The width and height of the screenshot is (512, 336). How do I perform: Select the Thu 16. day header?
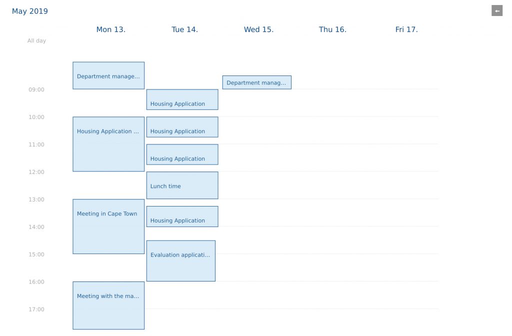(x=332, y=29)
